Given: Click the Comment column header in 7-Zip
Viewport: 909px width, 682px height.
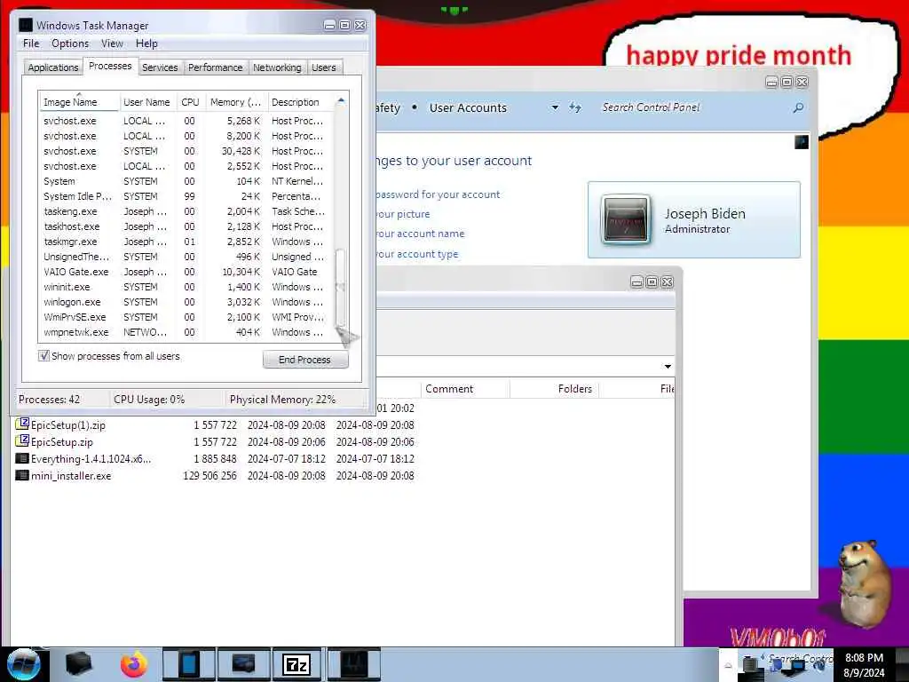Looking at the screenshot, I should [465, 389].
